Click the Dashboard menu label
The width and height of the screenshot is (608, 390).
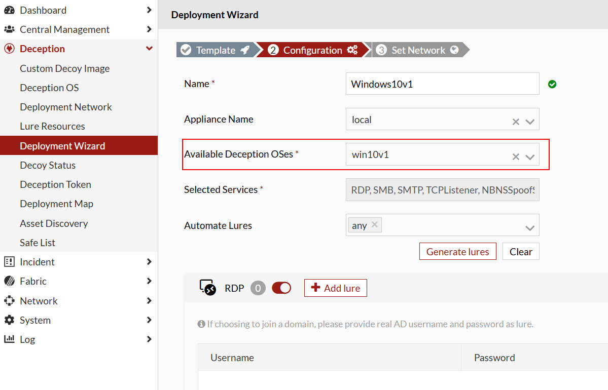click(x=43, y=10)
